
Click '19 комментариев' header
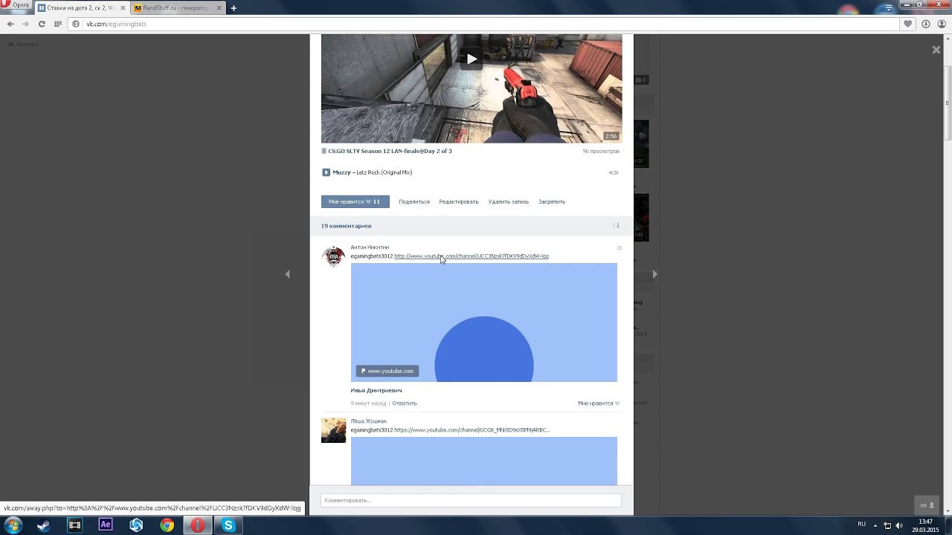pos(347,226)
